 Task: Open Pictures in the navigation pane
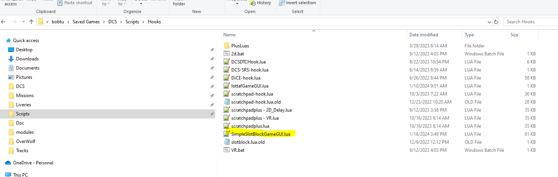[x=24, y=77]
